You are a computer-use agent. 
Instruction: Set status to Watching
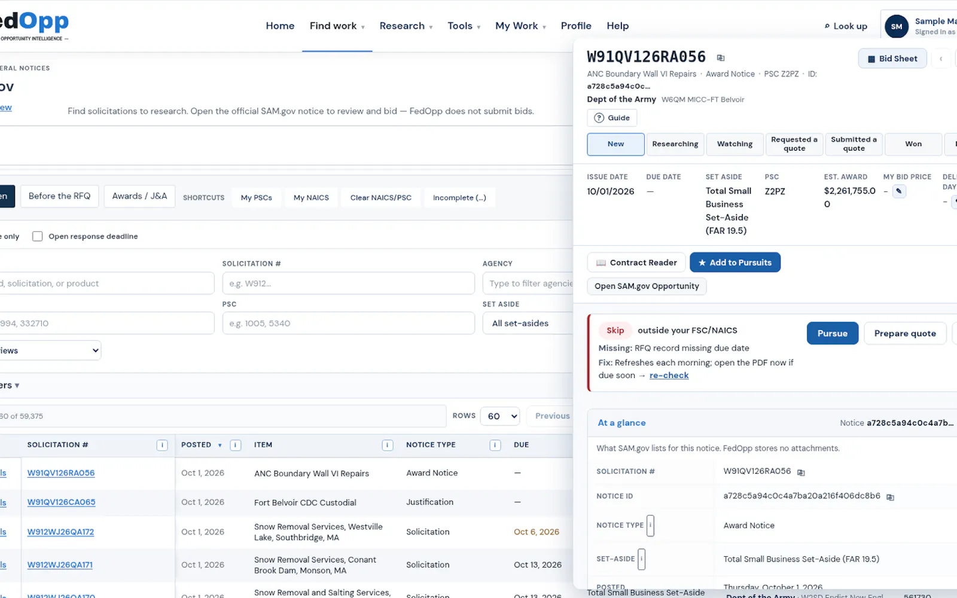click(x=734, y=144)
